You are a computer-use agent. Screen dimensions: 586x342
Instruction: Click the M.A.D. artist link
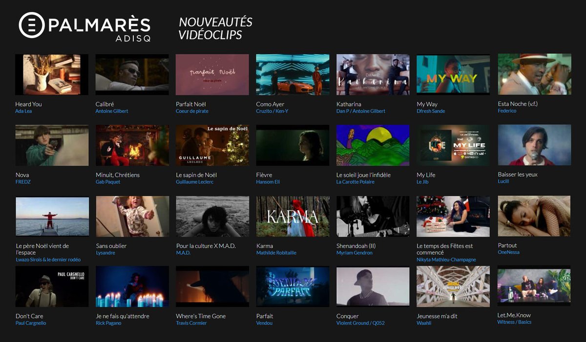pyautogui.click(x=183, y=253)
